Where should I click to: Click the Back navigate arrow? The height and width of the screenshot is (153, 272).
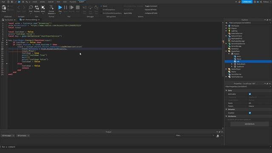click(19, 7)
